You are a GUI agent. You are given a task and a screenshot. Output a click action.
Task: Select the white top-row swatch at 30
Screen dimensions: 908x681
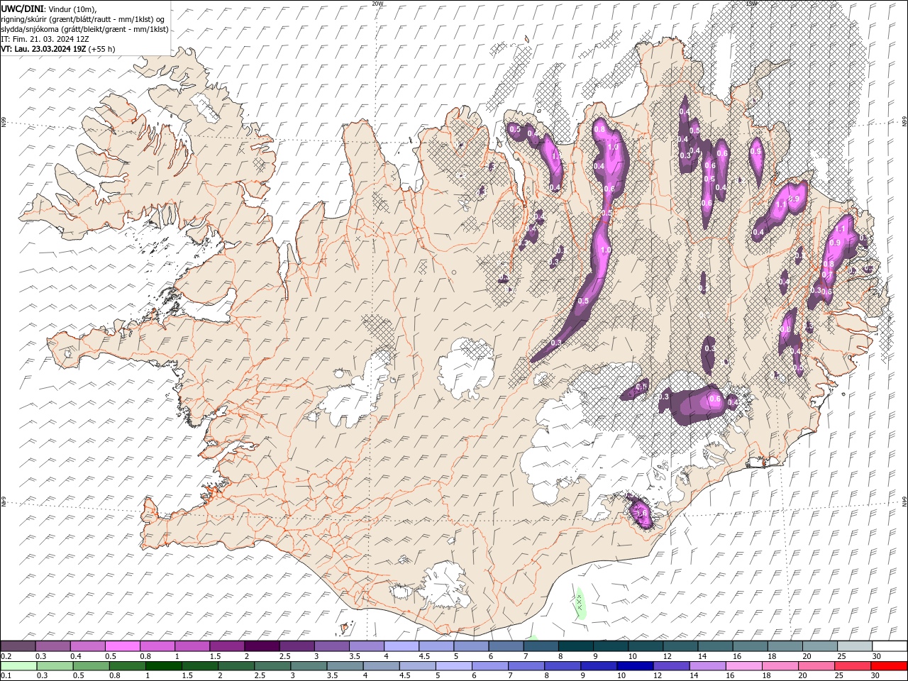(x=888, y=646)
